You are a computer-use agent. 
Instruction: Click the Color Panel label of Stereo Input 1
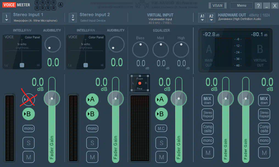[x=32, y=37]
